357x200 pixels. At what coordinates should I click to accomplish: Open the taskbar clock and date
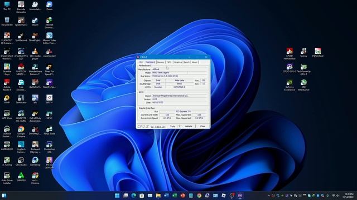[x=349, y=196]
